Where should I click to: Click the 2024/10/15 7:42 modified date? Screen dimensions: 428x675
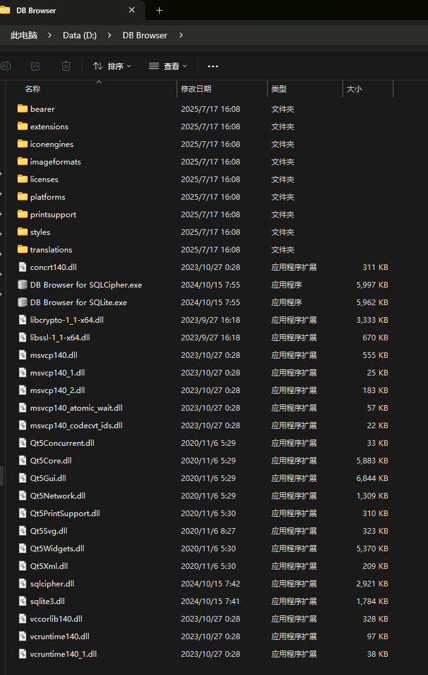(211, 583)
